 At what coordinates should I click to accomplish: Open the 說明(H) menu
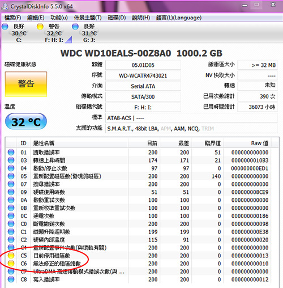(141, 18)
